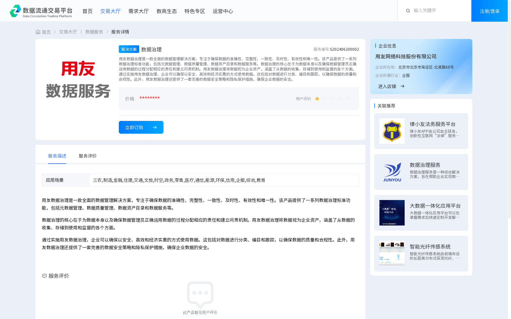The height and width of the screenshot is (319, 511).
Task: Click the home icon in breadcrumb
Action: (38, 32)
